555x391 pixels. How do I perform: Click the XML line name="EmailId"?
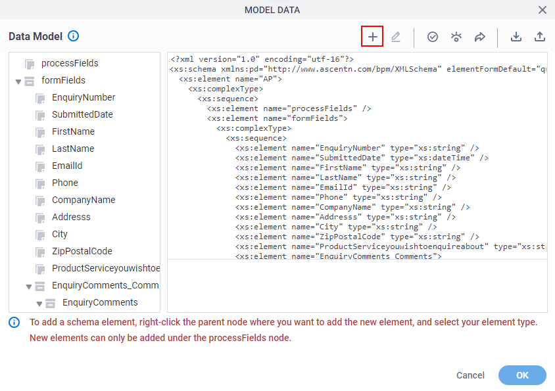point(343,187)
